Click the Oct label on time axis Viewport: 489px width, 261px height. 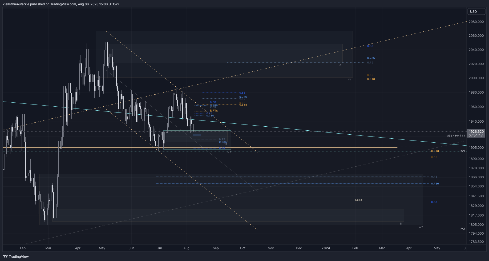click(243, 248)
